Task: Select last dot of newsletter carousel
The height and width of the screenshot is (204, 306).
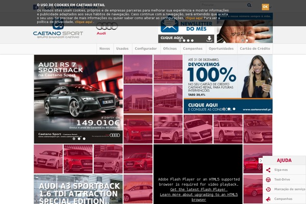Action: tap(192, 41)
